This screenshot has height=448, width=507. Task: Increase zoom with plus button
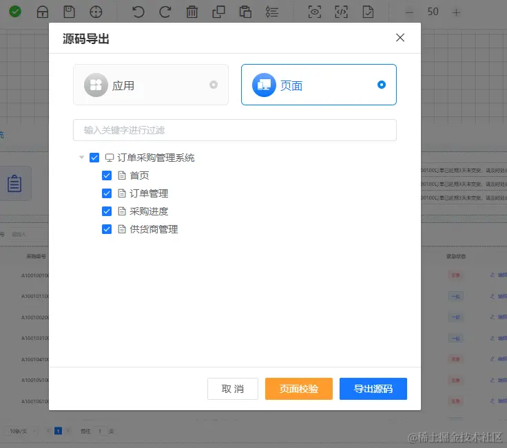pyautogui.click(x=456, y=12)
